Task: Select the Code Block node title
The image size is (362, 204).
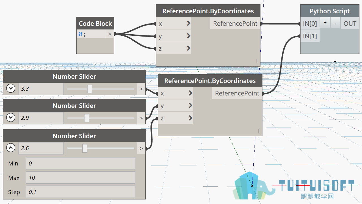Action: [x=95, y=24]
